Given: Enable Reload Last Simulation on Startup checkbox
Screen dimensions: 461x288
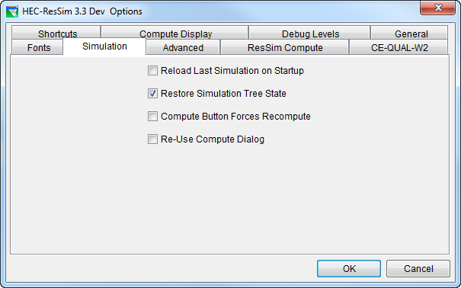Looking at the screenshot, I should (x=152, y=71).
